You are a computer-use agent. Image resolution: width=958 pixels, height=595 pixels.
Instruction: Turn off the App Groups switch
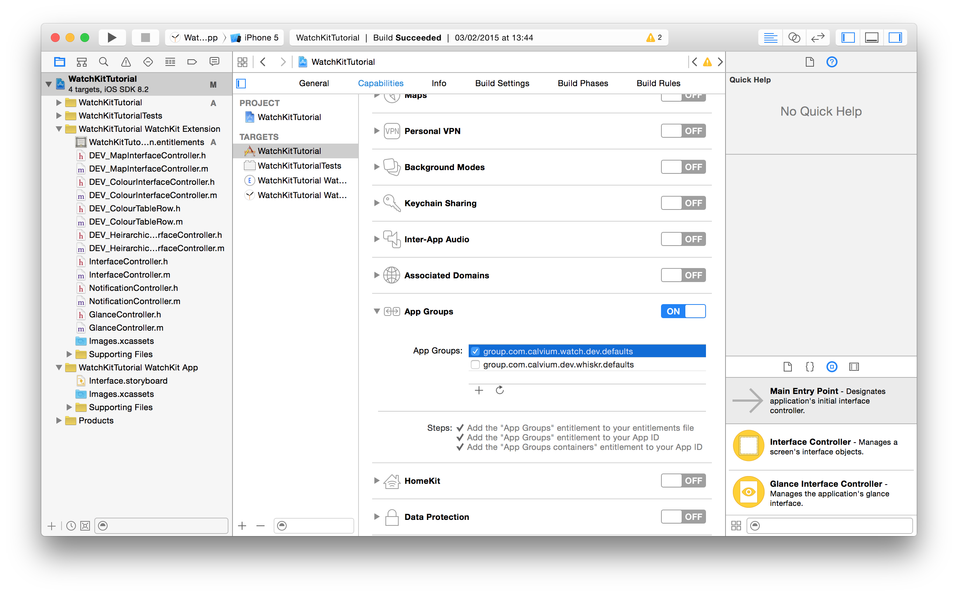click(683, 311)
